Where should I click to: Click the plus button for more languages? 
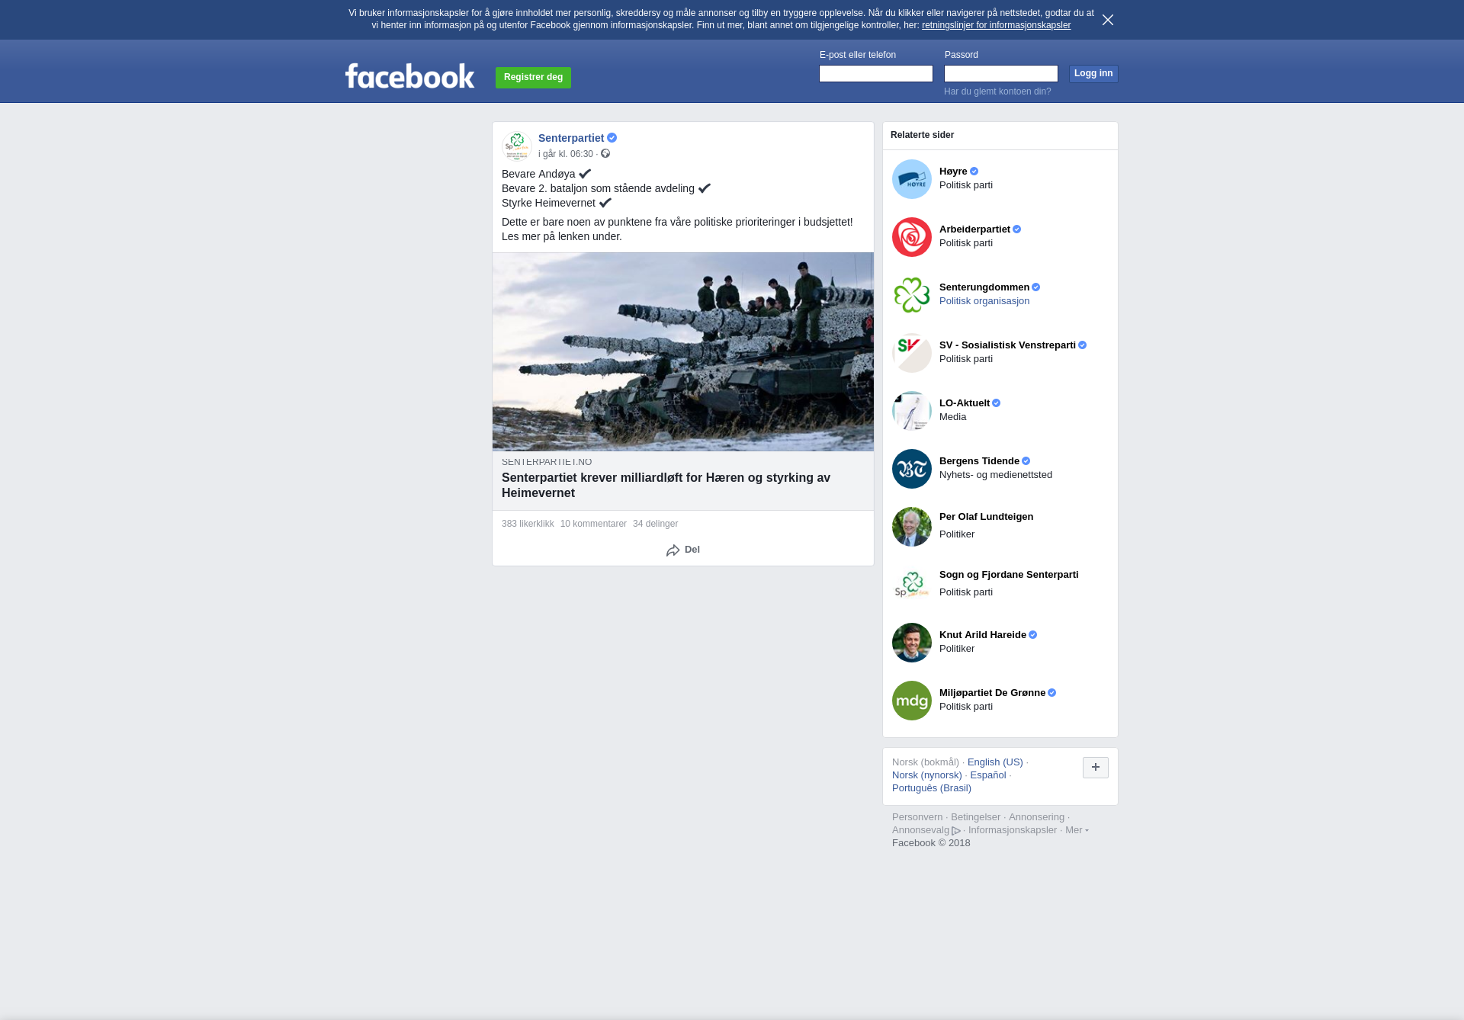1096,768
